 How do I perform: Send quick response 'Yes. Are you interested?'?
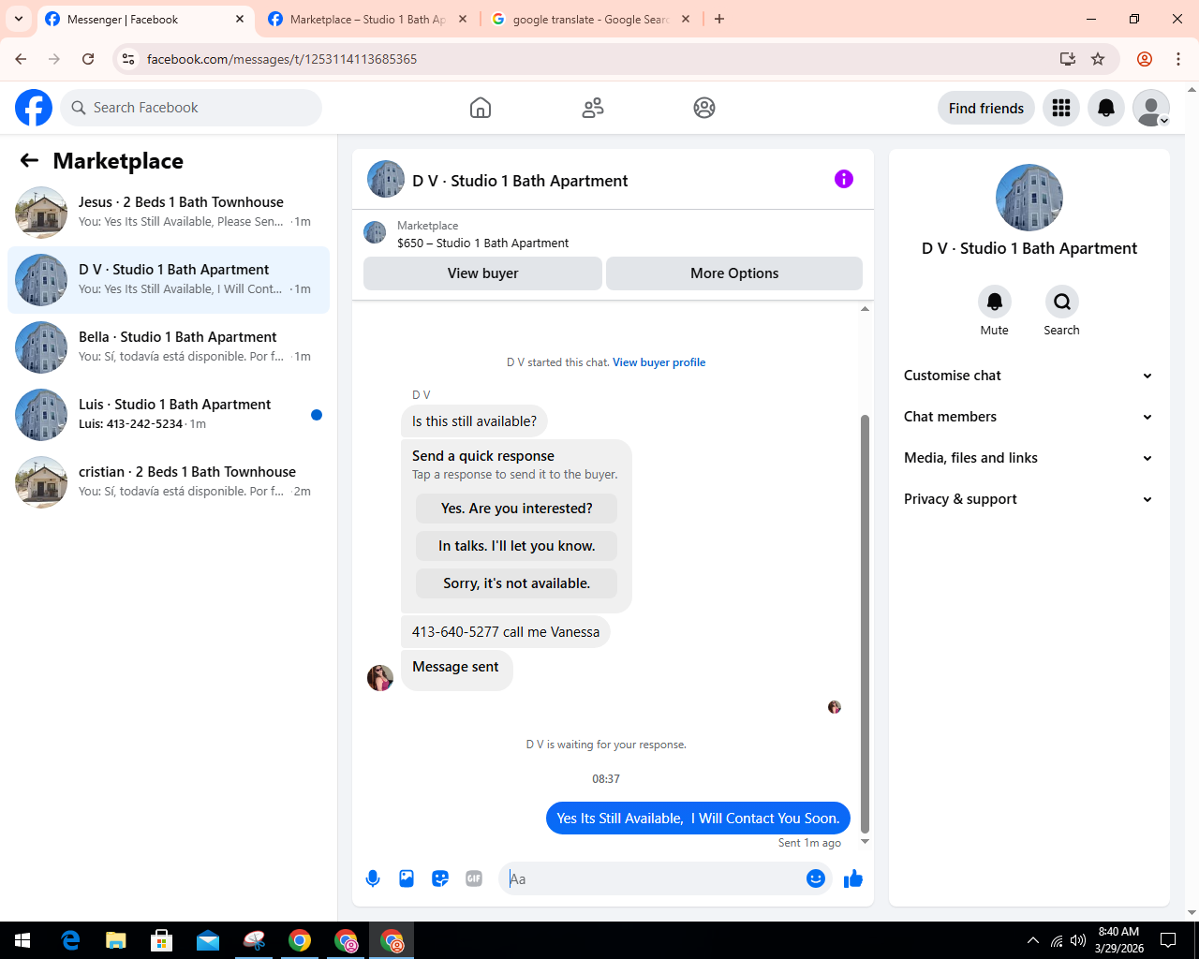point(516,509)
